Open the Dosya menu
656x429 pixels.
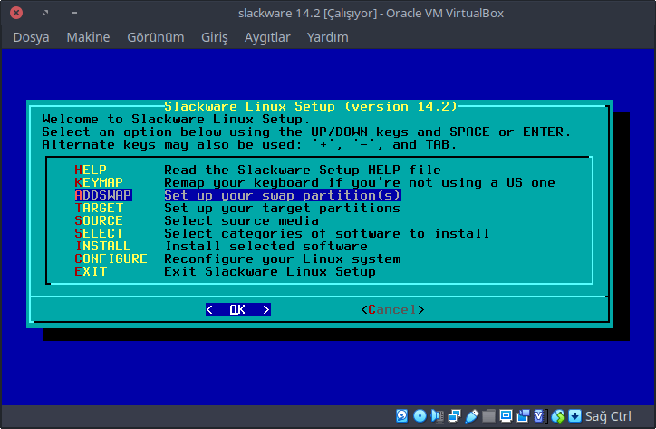click(x=31, y=37)
